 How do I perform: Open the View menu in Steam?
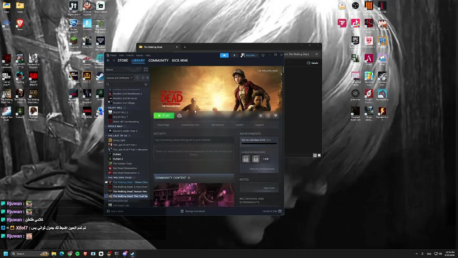coord(121,55)
